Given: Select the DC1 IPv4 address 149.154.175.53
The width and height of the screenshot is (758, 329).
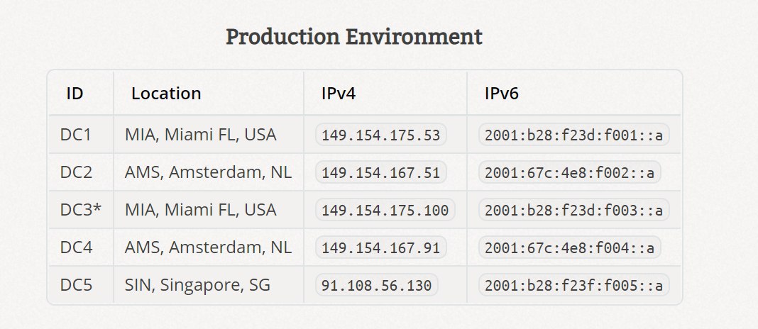Looking at the screenshot, I should click(381, 135).
